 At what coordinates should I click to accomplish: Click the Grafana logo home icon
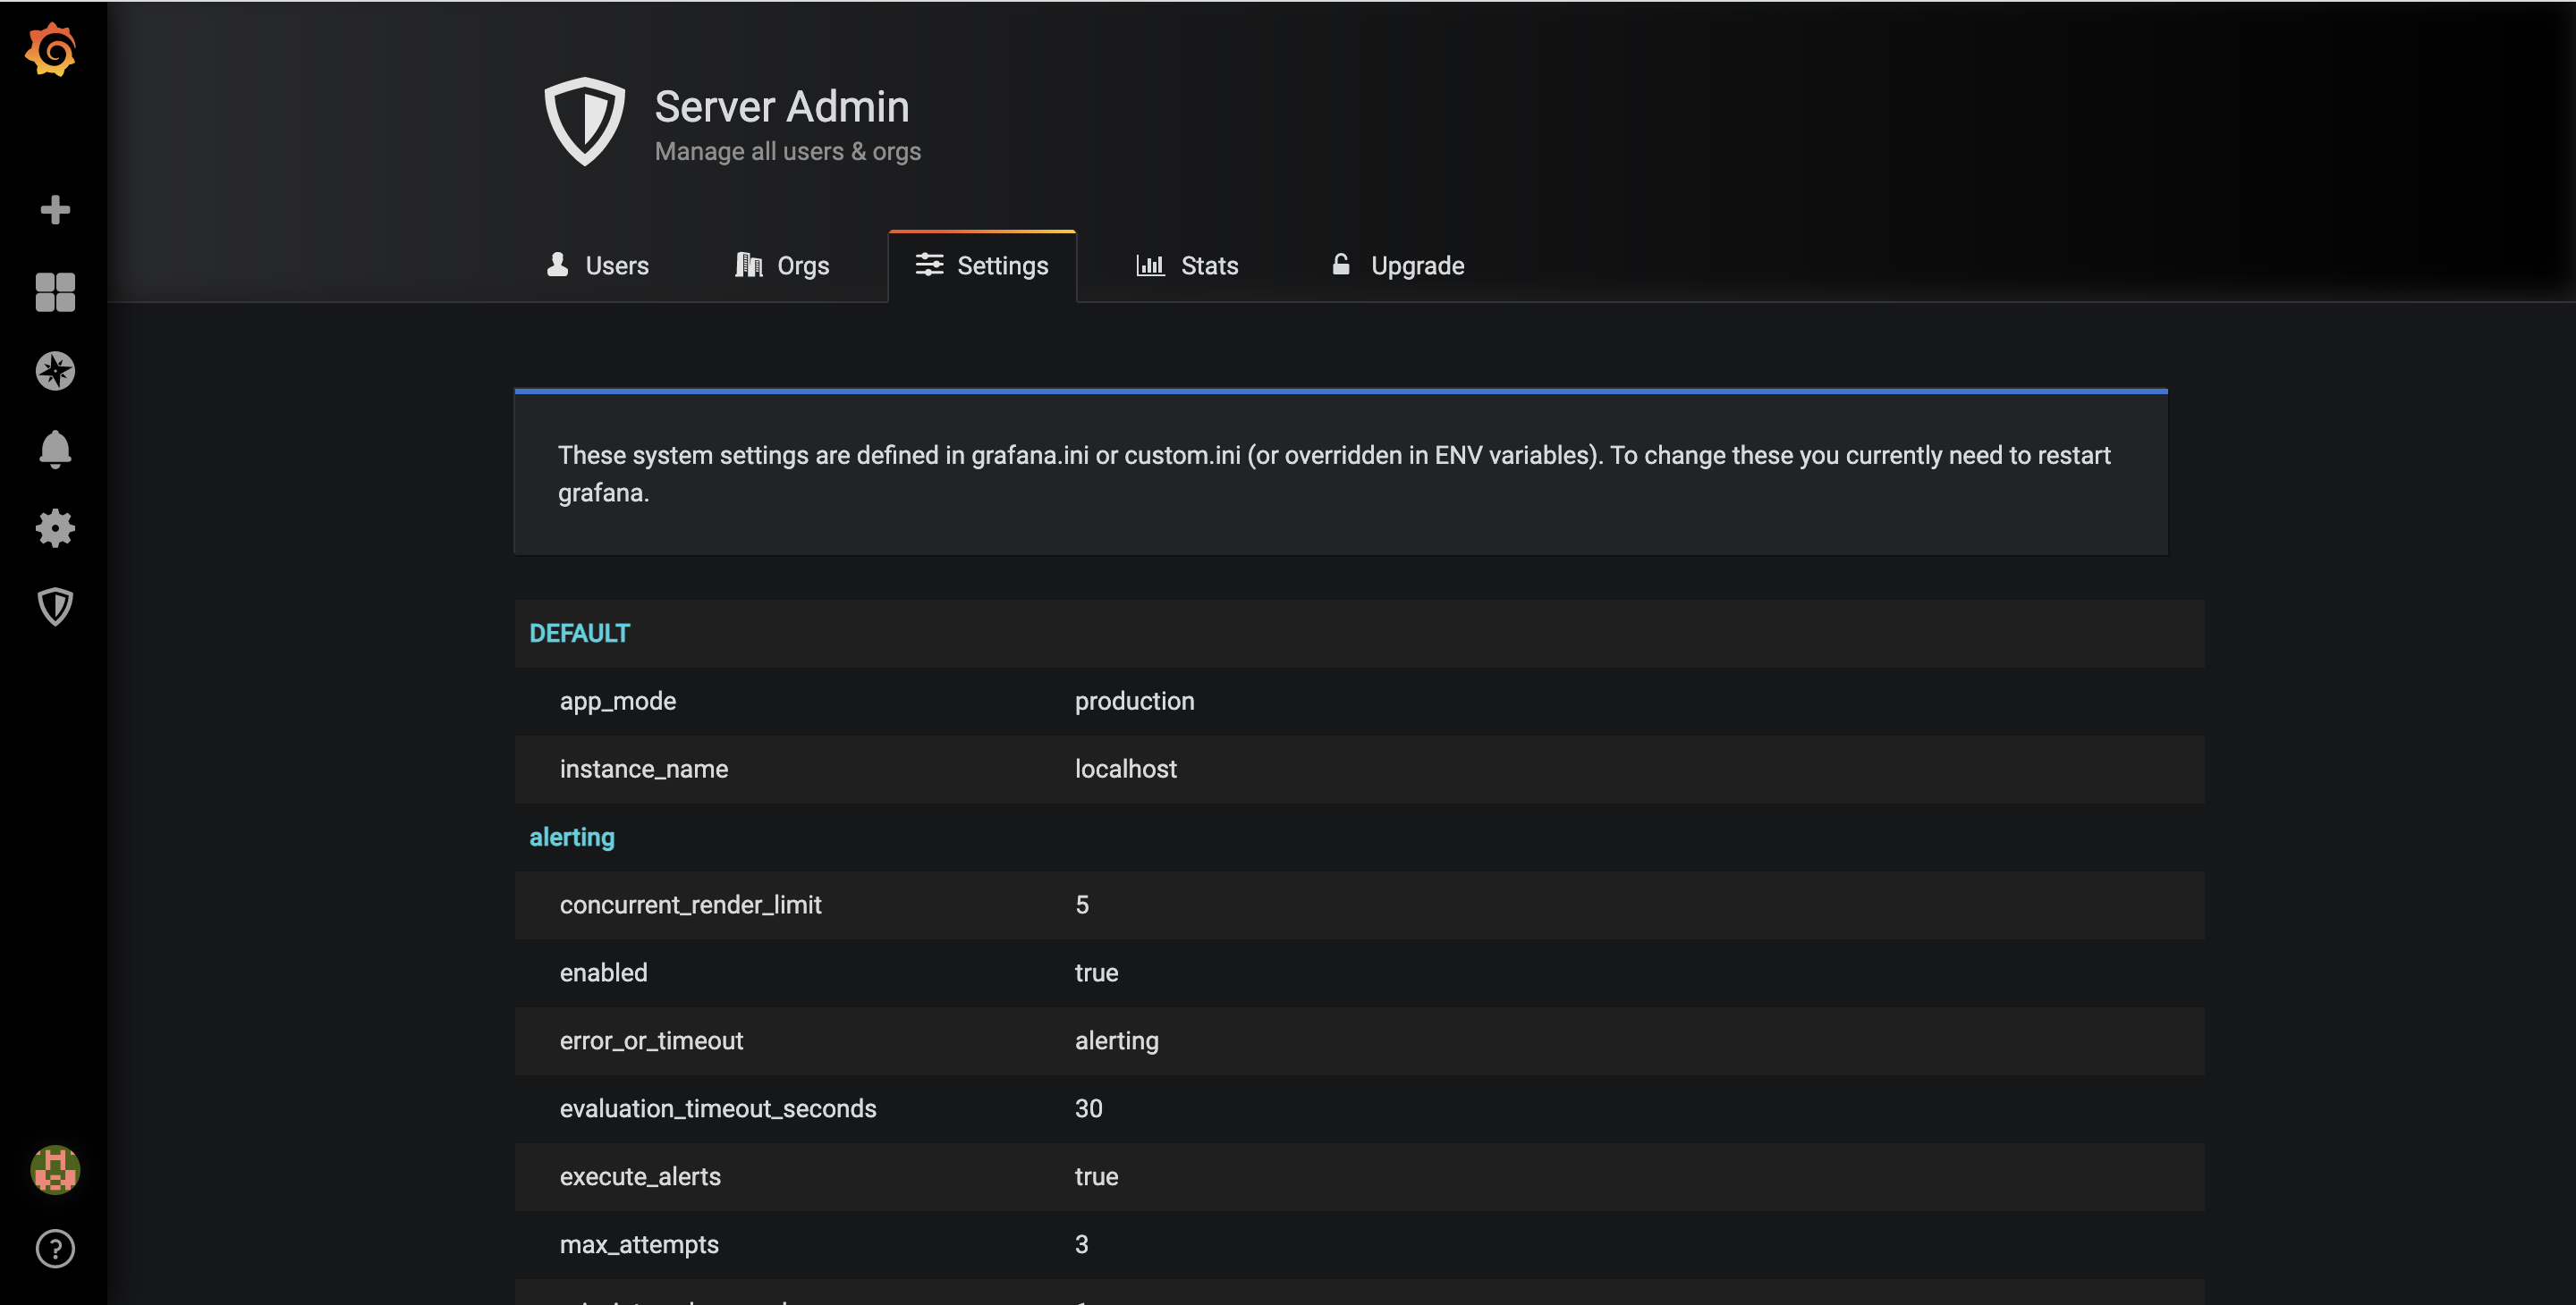(51, 50)
